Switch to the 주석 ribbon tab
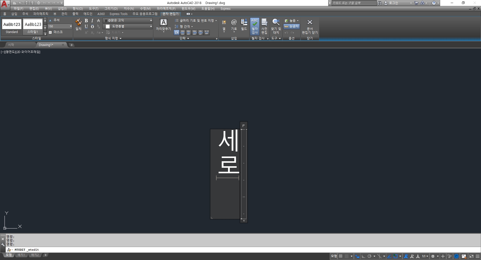The height and width of the screenshot is (260, 481). (25, 14)
